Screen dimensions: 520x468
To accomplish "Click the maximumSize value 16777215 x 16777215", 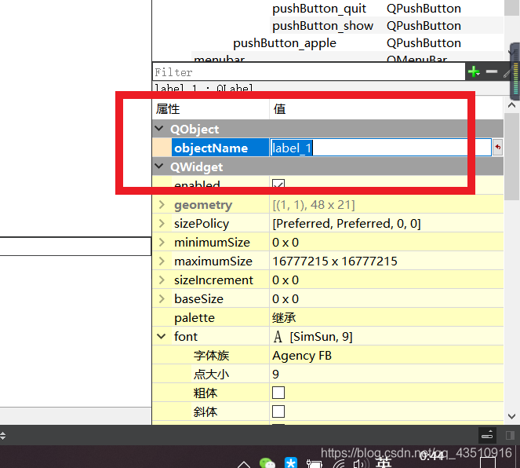I will point(335,261).
